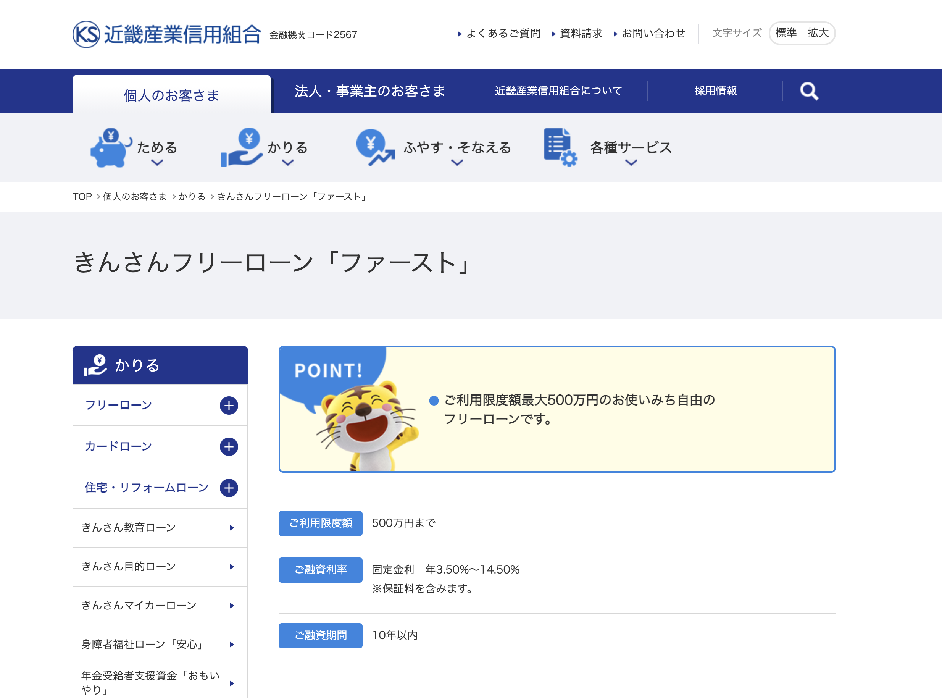This screenshot has width=942, height=698.
Task: Click the document gear 各種サービス icon
Action: 561,147
